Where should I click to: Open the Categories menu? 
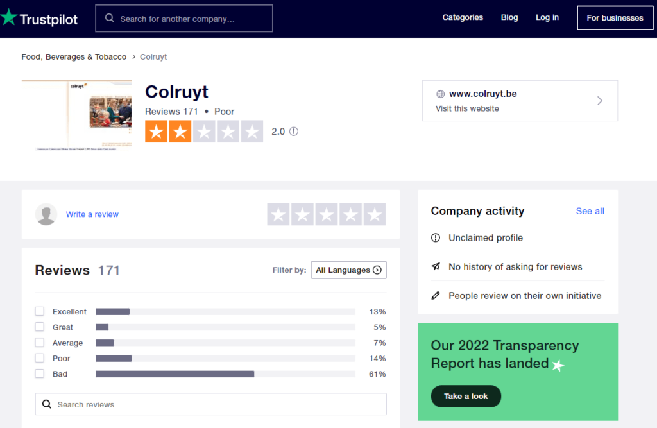pos(463,17)
